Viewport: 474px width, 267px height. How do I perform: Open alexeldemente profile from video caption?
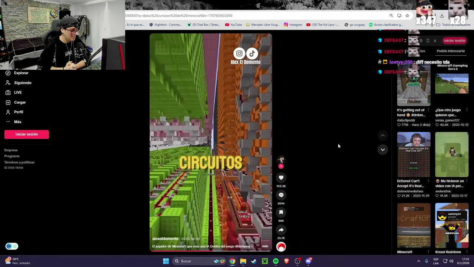point(165,239)
